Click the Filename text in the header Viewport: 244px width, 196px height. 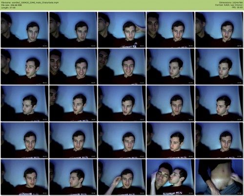click(x=30, y=2)
